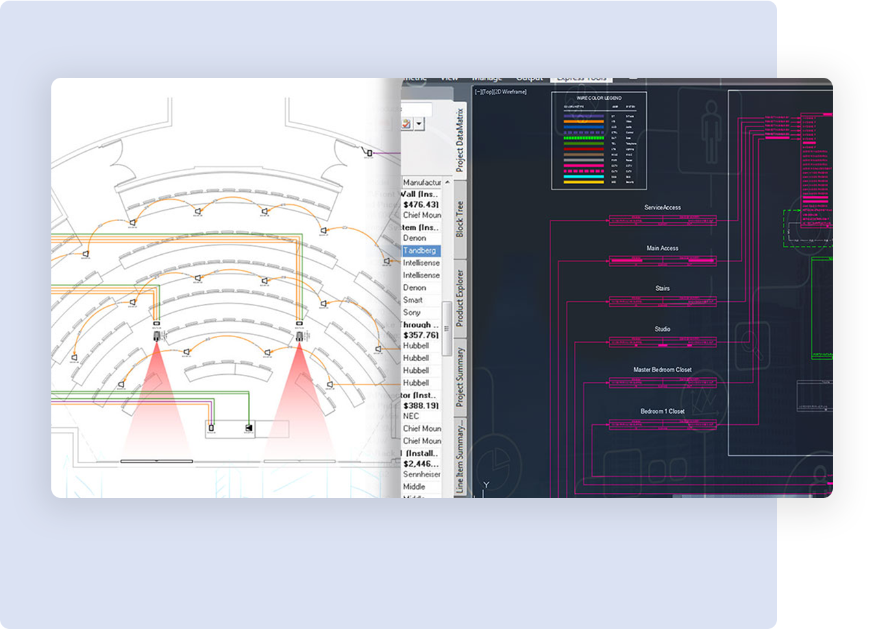This screenshot has width=875, height=629.
Task: Click the $476.43] subtotal cell
Action: [x=421, y=204]
